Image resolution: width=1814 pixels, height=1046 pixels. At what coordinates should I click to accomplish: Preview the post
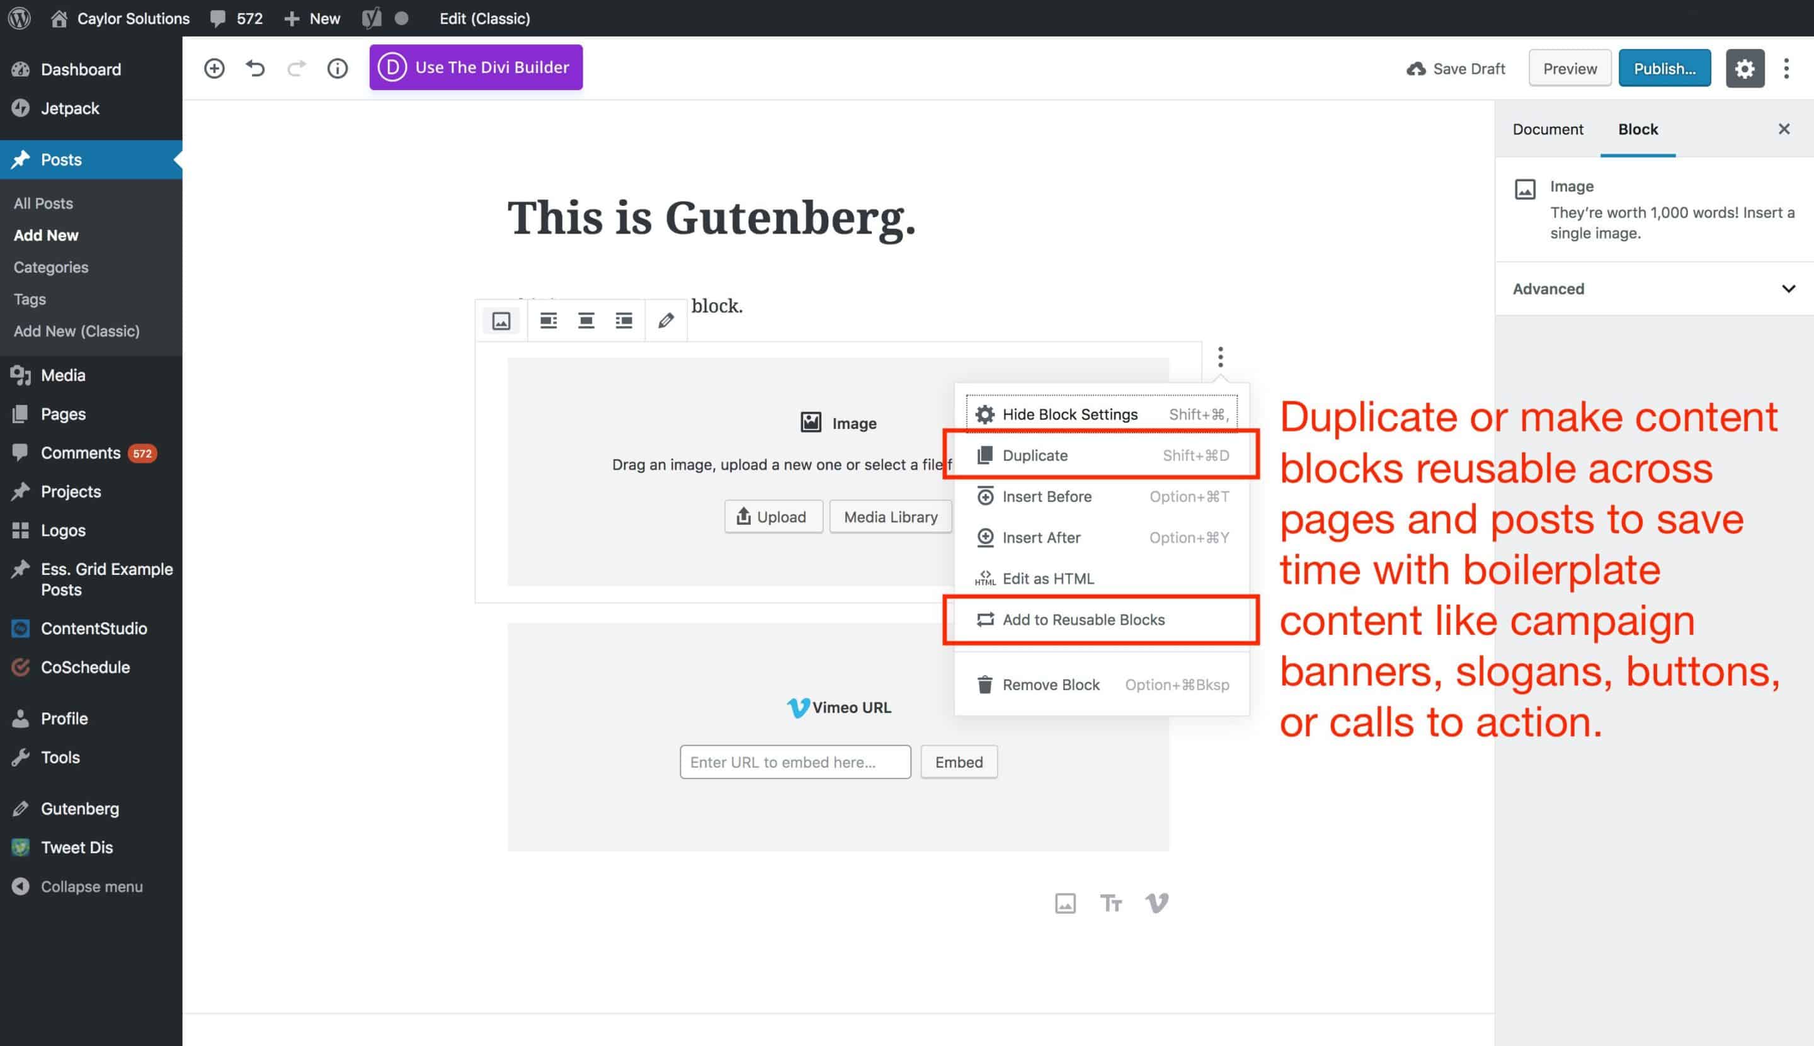click(1570, 68)
